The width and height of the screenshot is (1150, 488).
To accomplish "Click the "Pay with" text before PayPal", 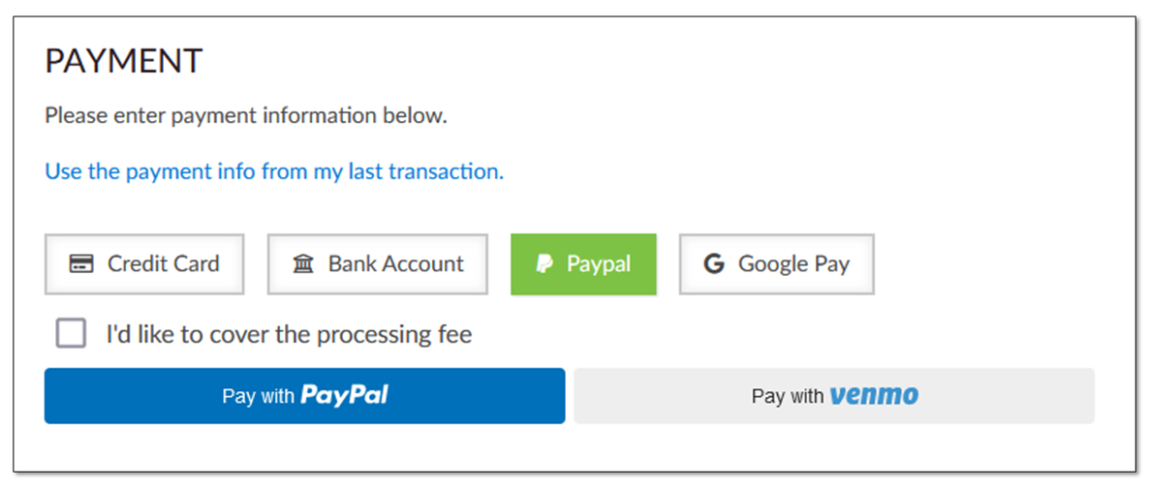I will (258, 396).
